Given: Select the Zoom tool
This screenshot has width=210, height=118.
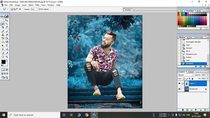Looking at the screenshot, I should point(7,57).
